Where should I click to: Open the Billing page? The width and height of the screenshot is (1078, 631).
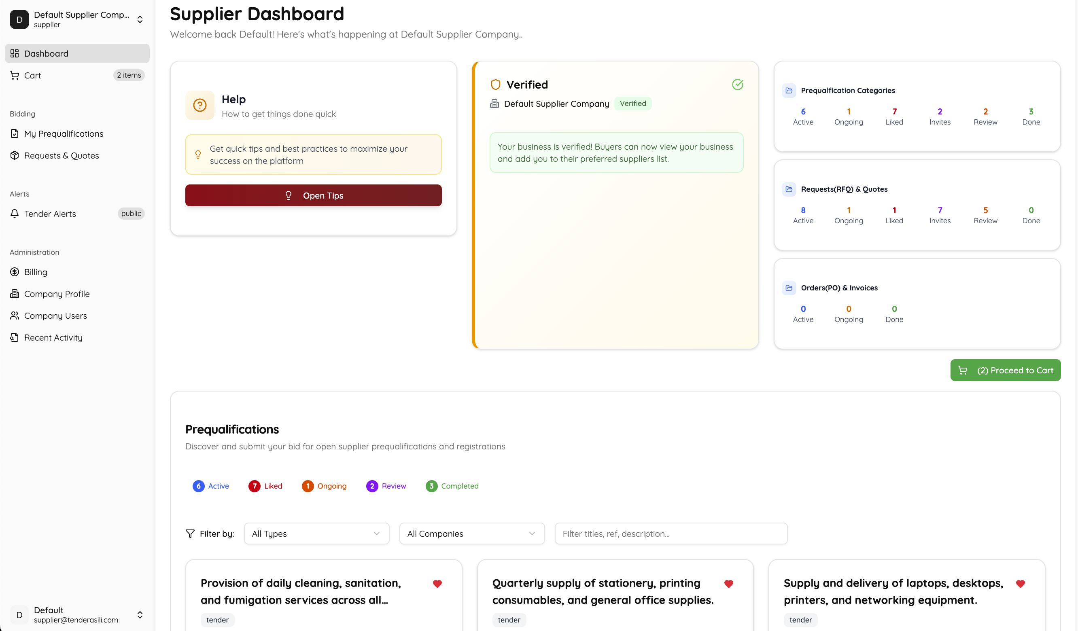tap(77, 272)
